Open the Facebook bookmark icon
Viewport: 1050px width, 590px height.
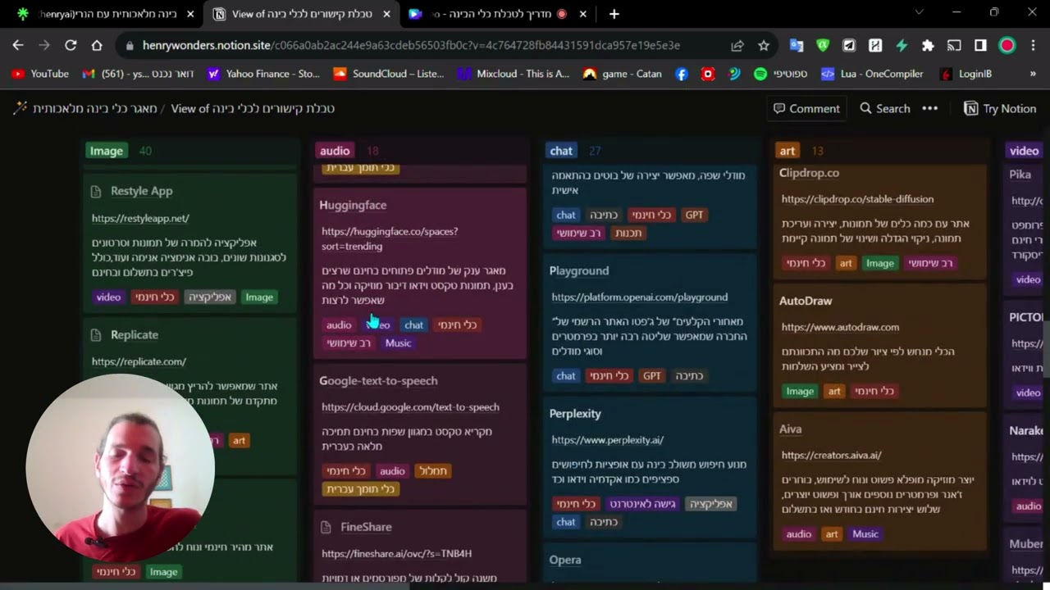tap(681, 74)
